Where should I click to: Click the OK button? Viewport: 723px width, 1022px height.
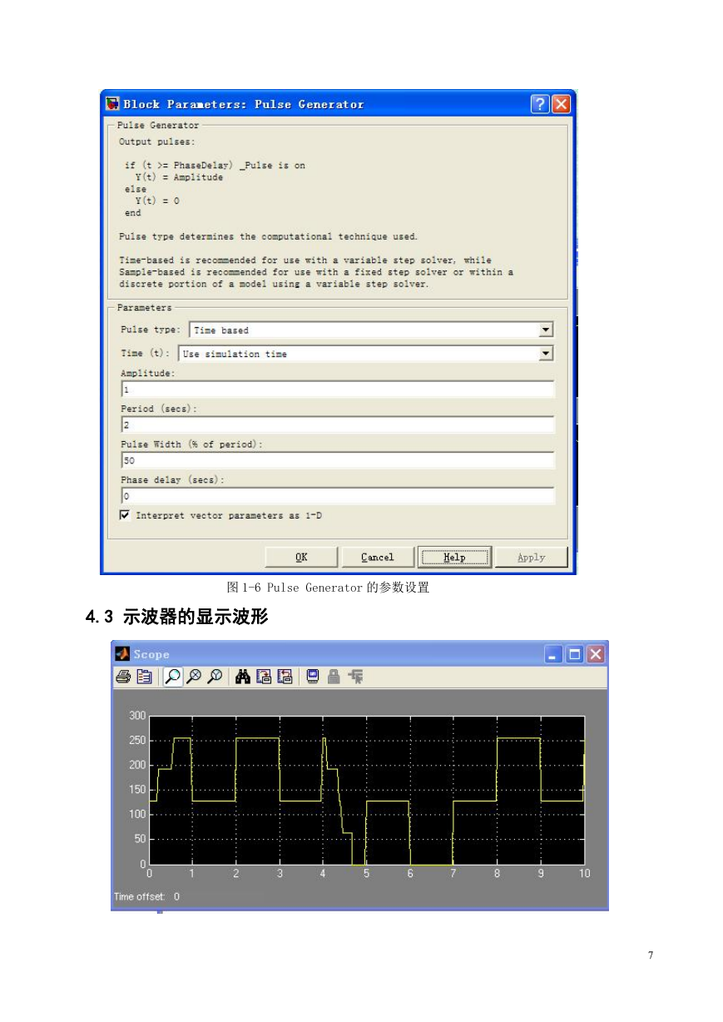pyautogui.click(x=301, y=557)
